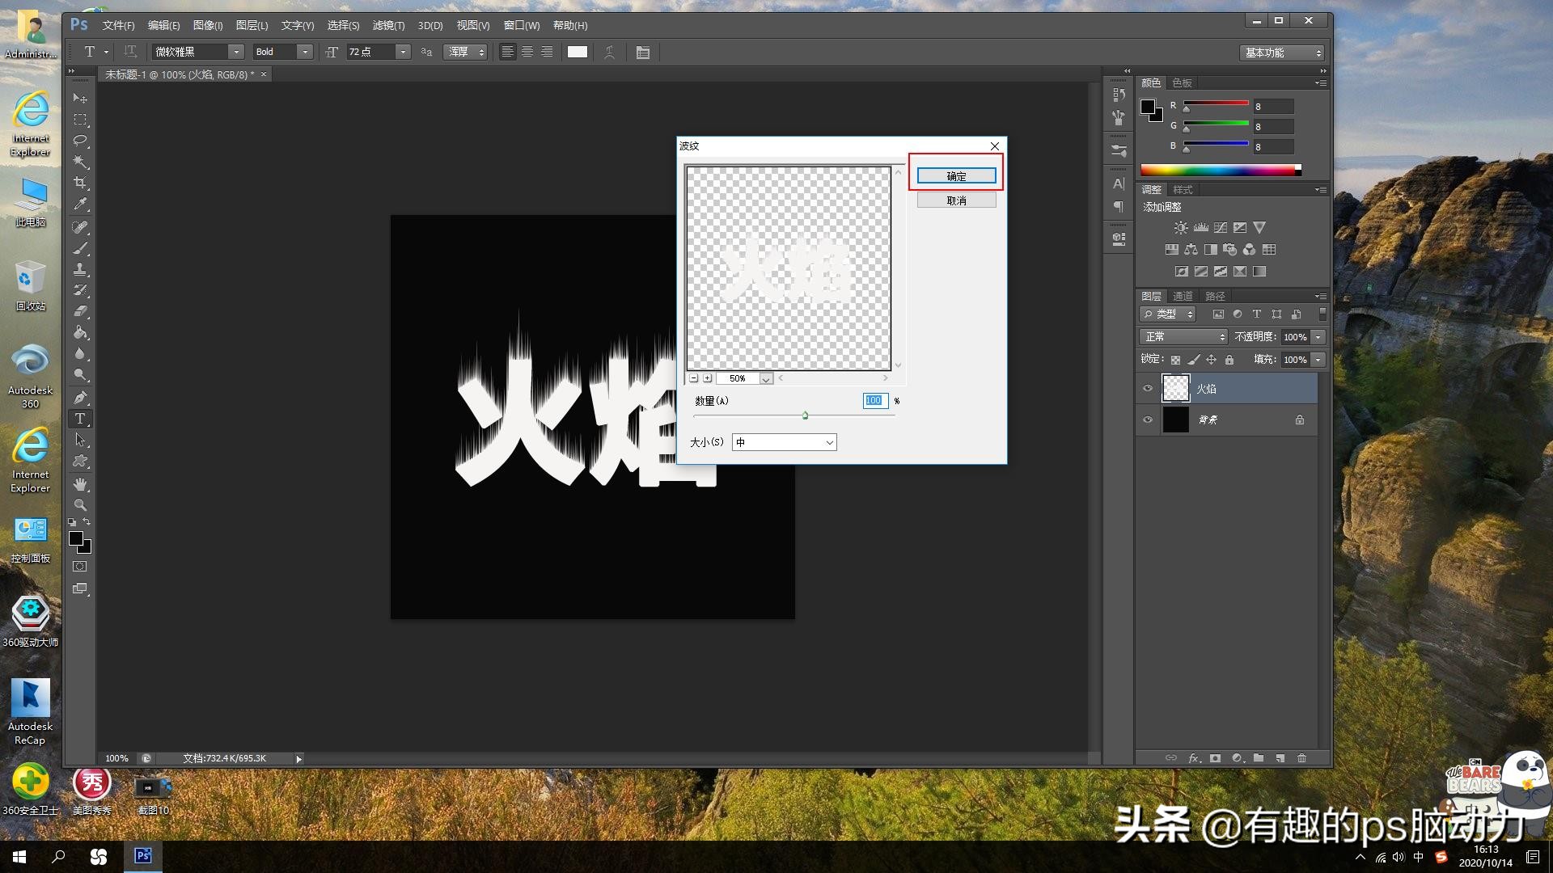
Task: Toggle lock transparent pixels in the Layers panel
Action: coord(1175,360)
